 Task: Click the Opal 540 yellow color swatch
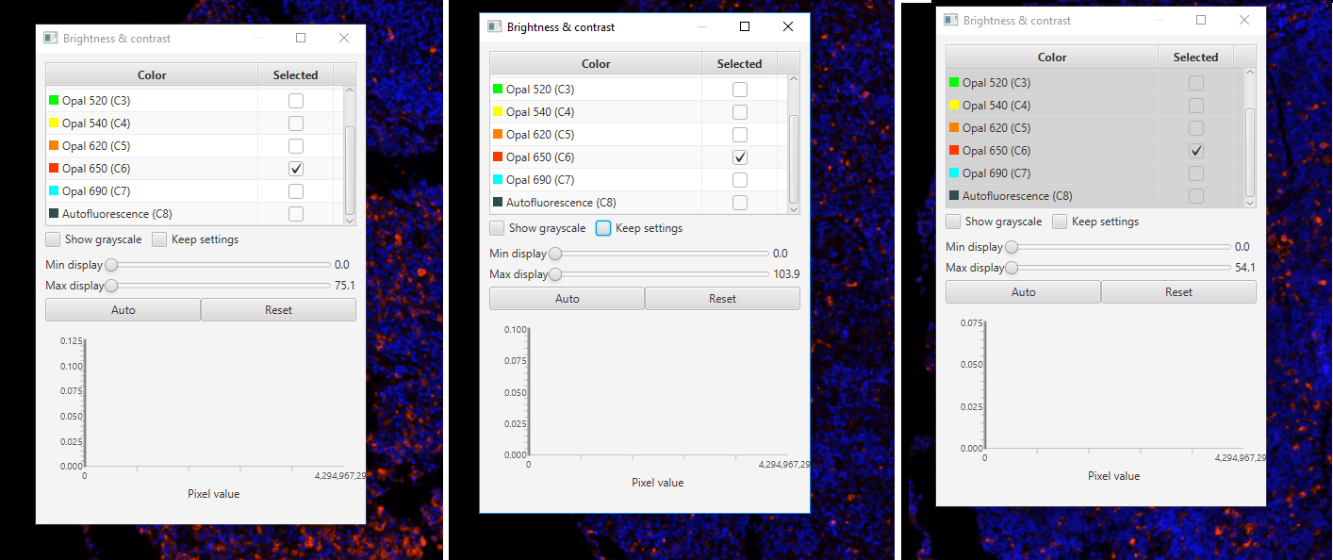click(x=53, y=123)
